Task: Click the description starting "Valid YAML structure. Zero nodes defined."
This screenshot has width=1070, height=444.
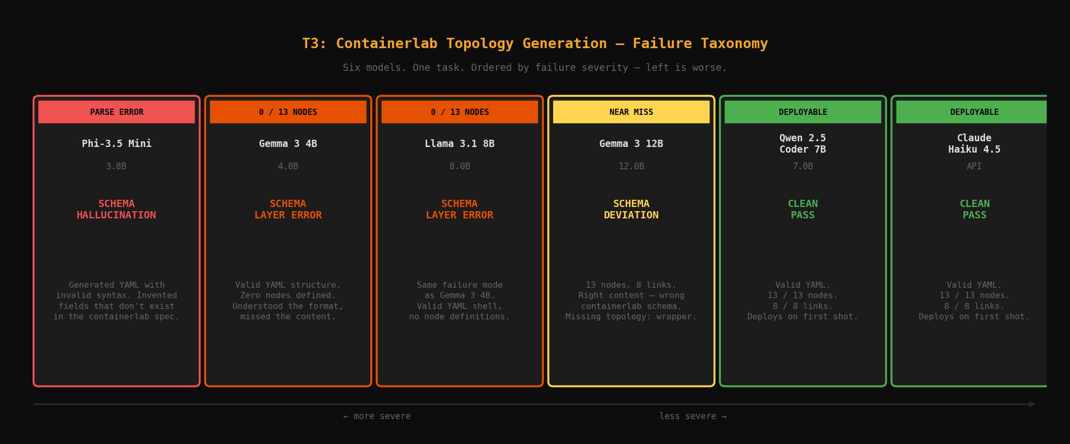Action: point(288,301)
